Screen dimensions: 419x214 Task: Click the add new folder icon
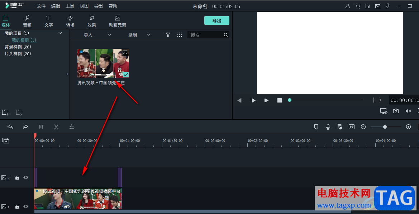pyautogui.click(x=6, y=113)
